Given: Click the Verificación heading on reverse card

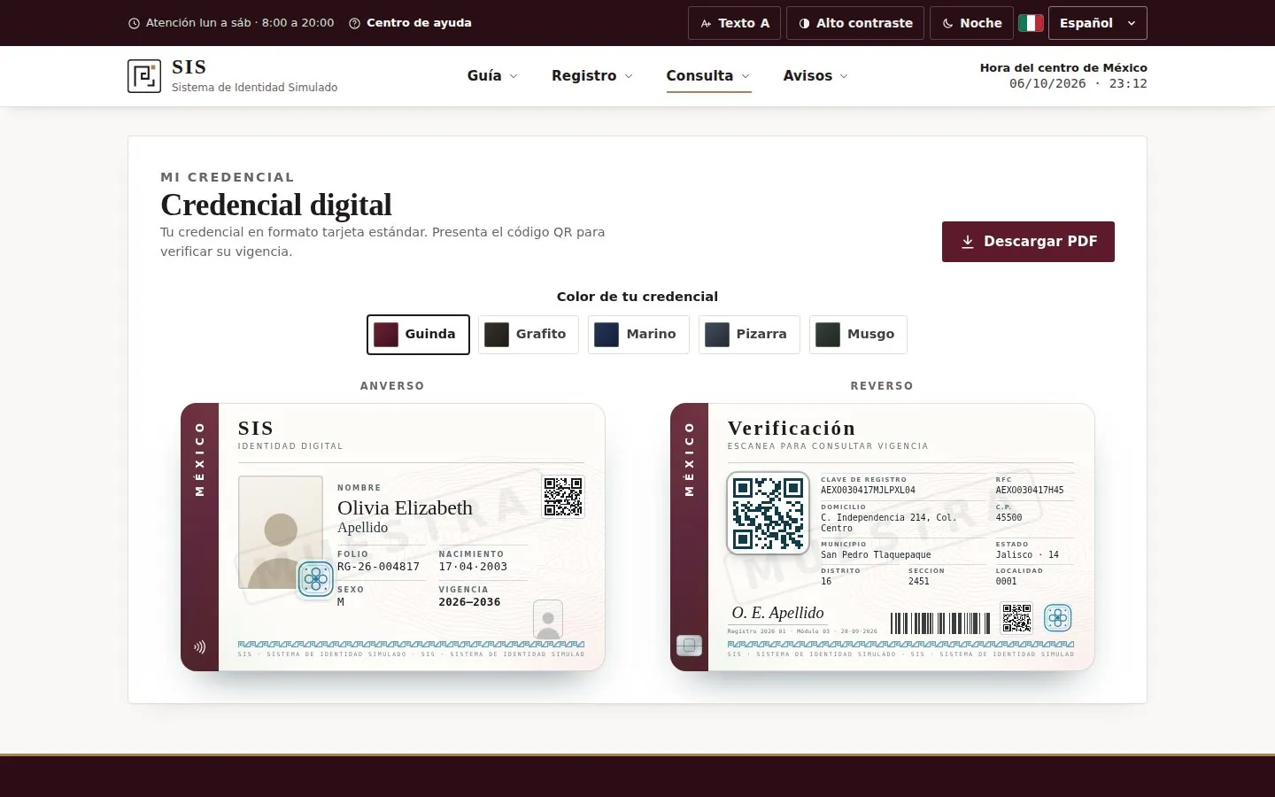Looking at the screenshot, I should 792,429.
